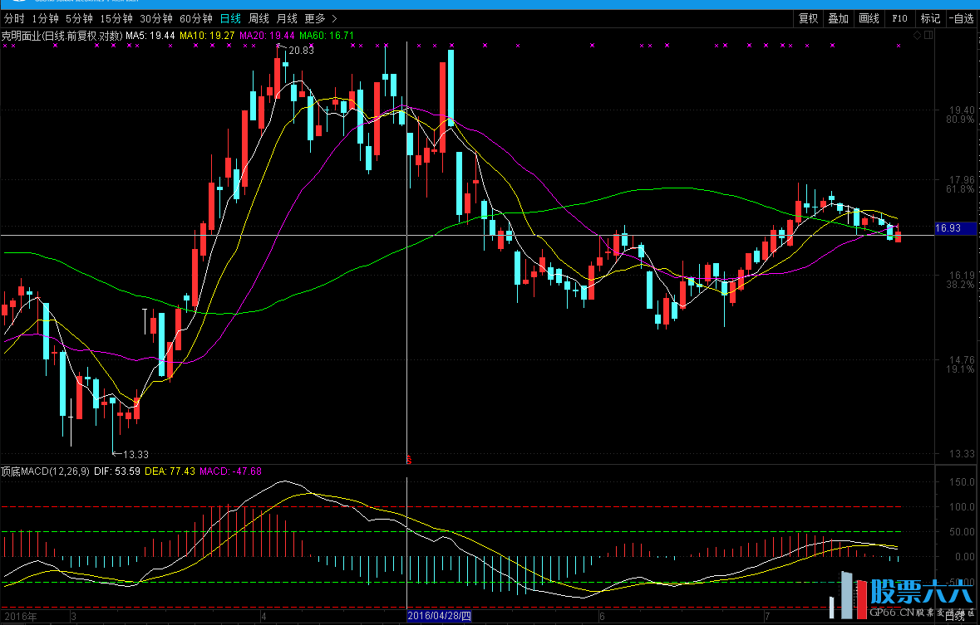Toggle the 叠加 overlay option

838,18
